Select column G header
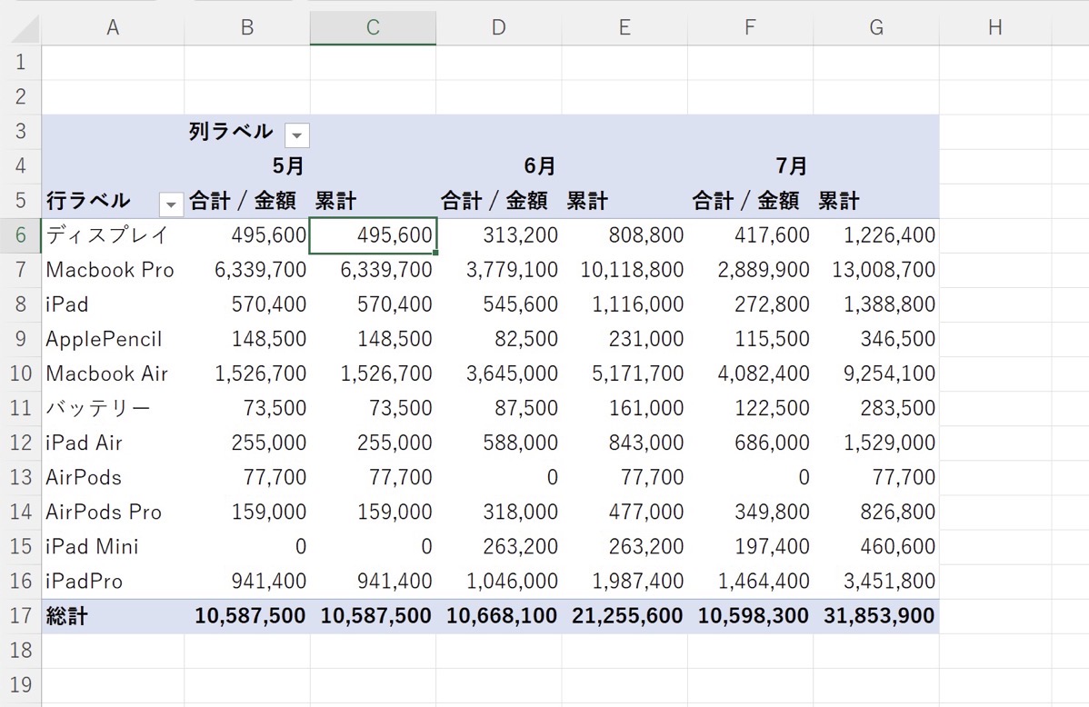1089x707 pixels. click(875, 28)
